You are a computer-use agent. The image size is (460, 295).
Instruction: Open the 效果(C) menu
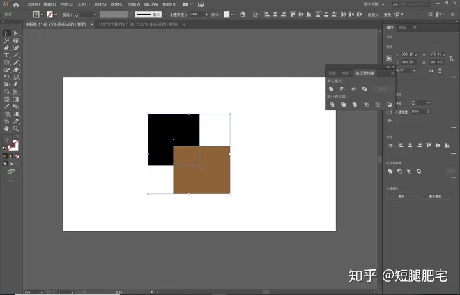[117, 4]
